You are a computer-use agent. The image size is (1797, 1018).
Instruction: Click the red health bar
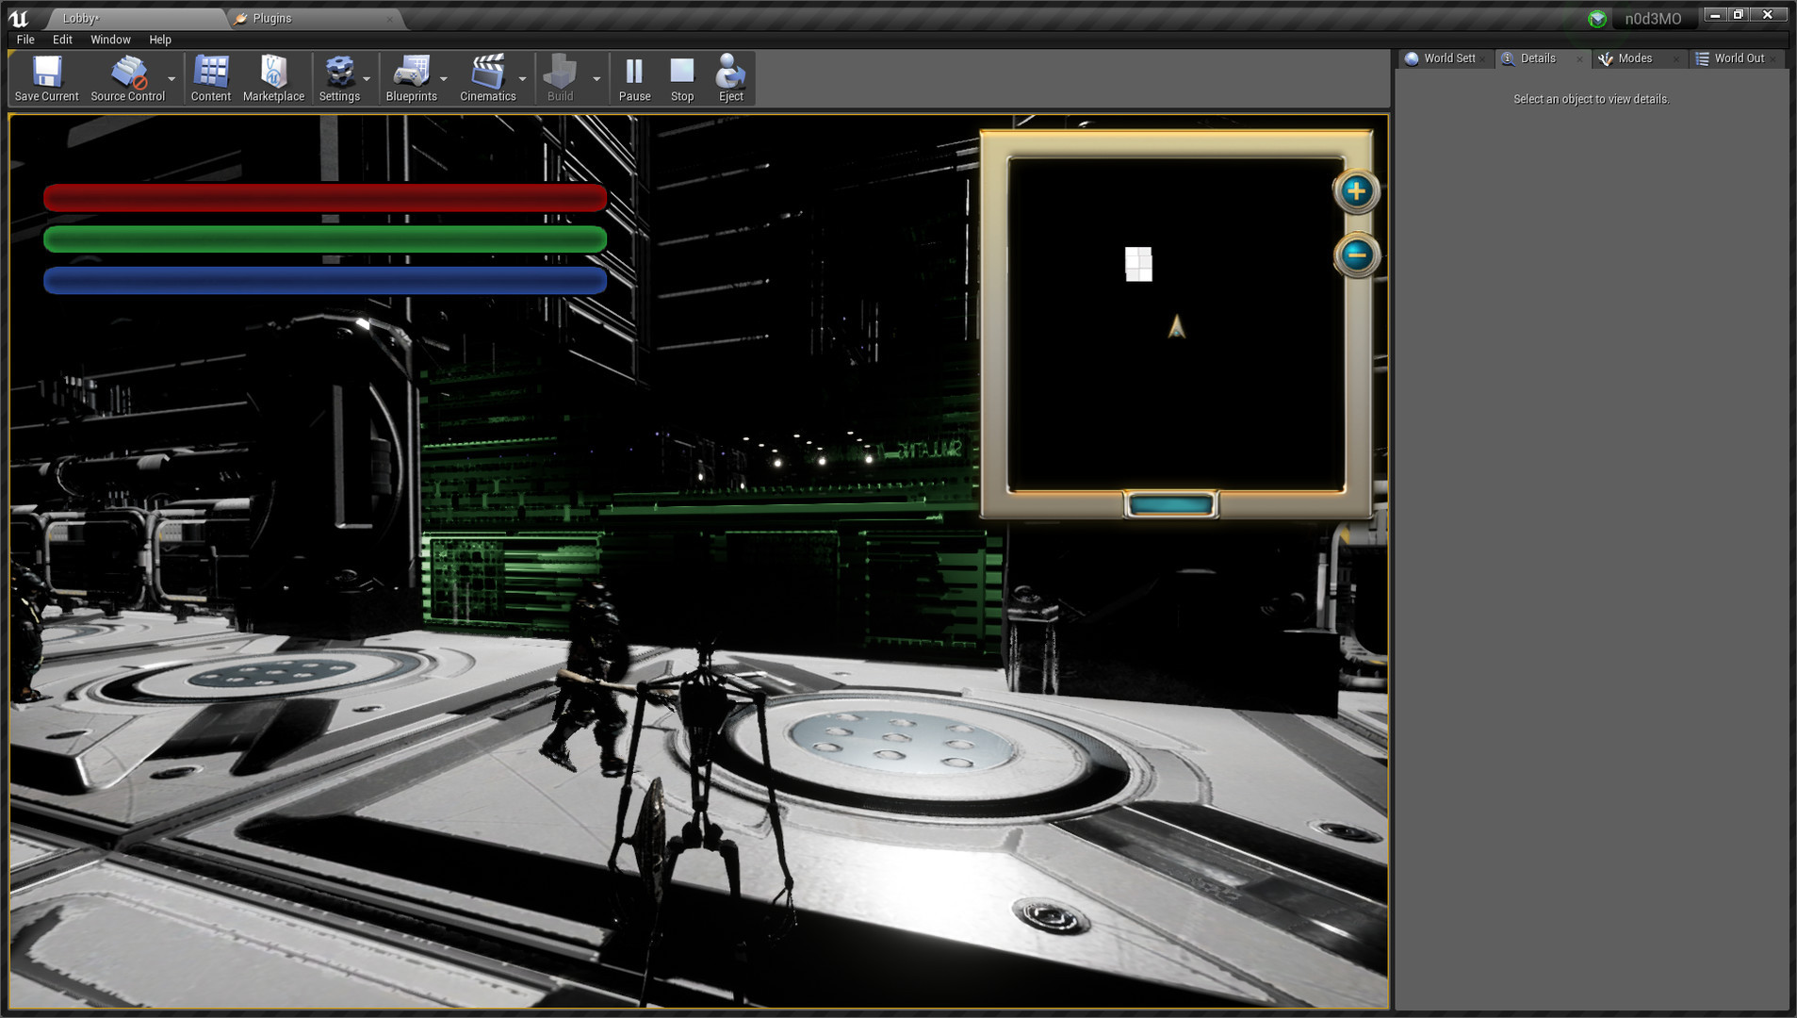point(325,198)
